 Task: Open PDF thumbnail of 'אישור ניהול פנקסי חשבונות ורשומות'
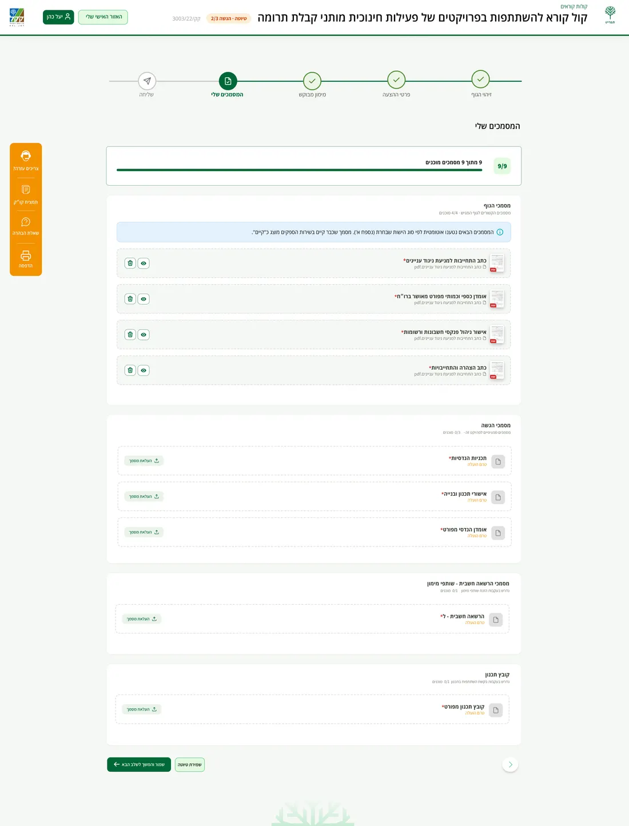coord(497,335)
